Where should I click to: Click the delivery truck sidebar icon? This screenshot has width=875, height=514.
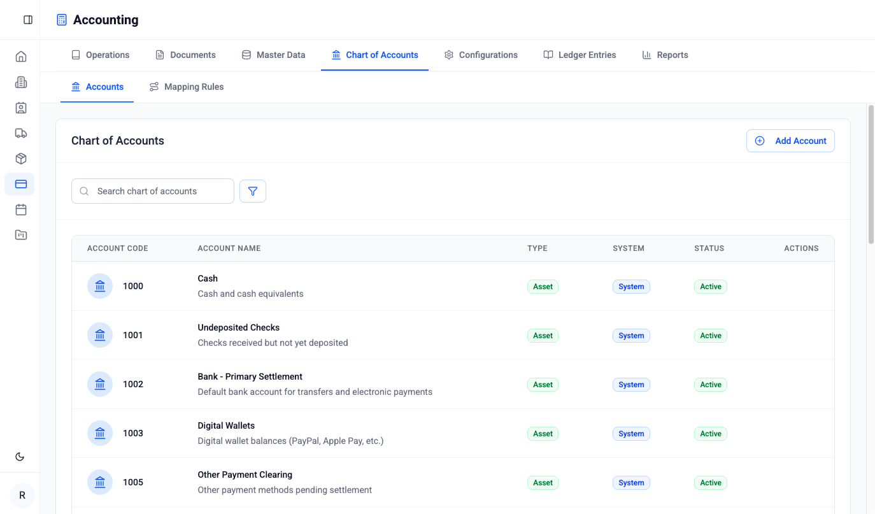[20, 133]
